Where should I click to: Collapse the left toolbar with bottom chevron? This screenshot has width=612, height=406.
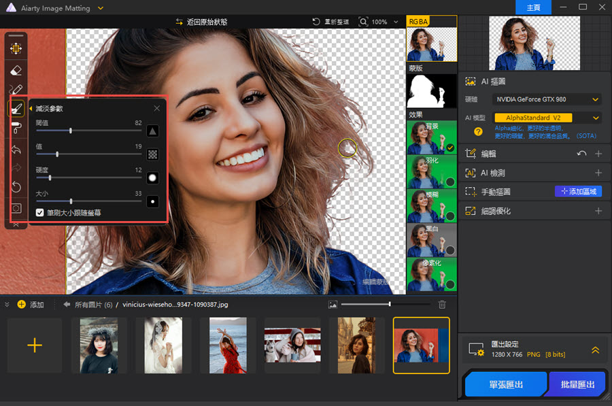point(16,224)
